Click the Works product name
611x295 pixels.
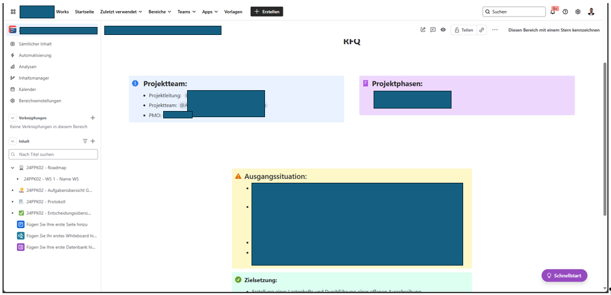click(x=63, y=12)
